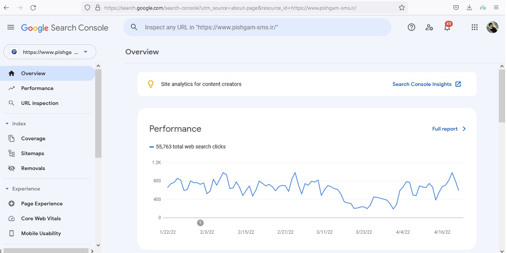
Task: Bookmark this page with the star icon
Action: pyautogui.click(x=402, y=7)
